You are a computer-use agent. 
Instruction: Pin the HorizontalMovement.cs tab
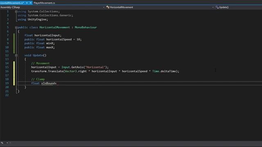[27, 3]
